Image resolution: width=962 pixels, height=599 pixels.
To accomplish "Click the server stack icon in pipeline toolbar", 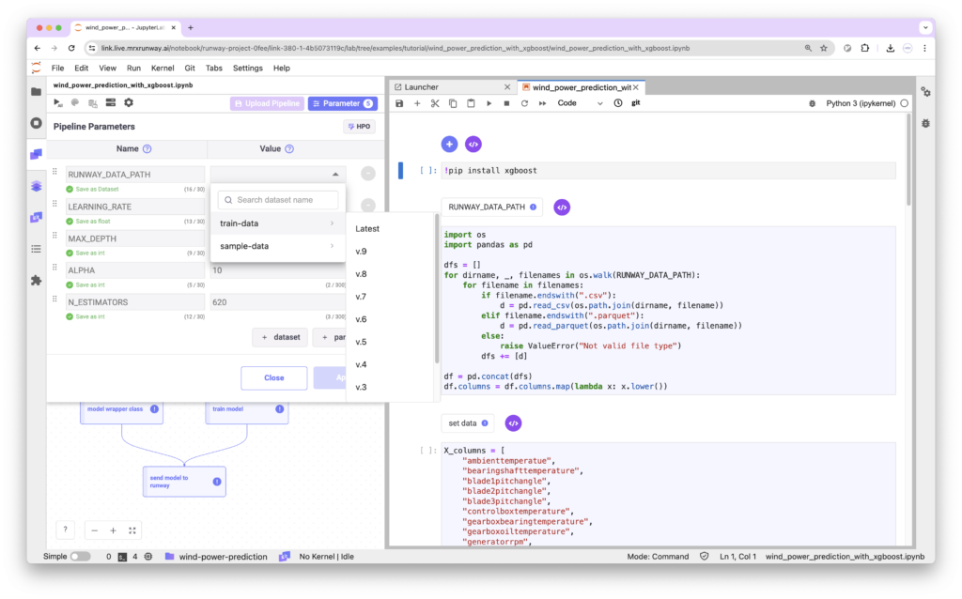I will tap(111, 103).
